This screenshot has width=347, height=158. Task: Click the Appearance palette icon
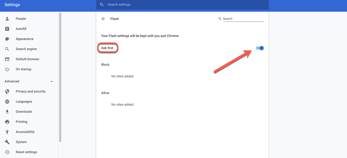[x=7, y=39]
